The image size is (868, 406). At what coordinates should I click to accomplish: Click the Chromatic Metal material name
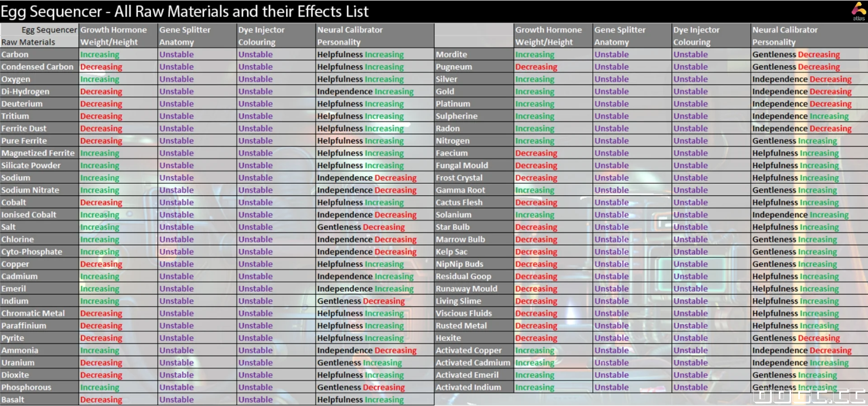[x=33, y=313]
